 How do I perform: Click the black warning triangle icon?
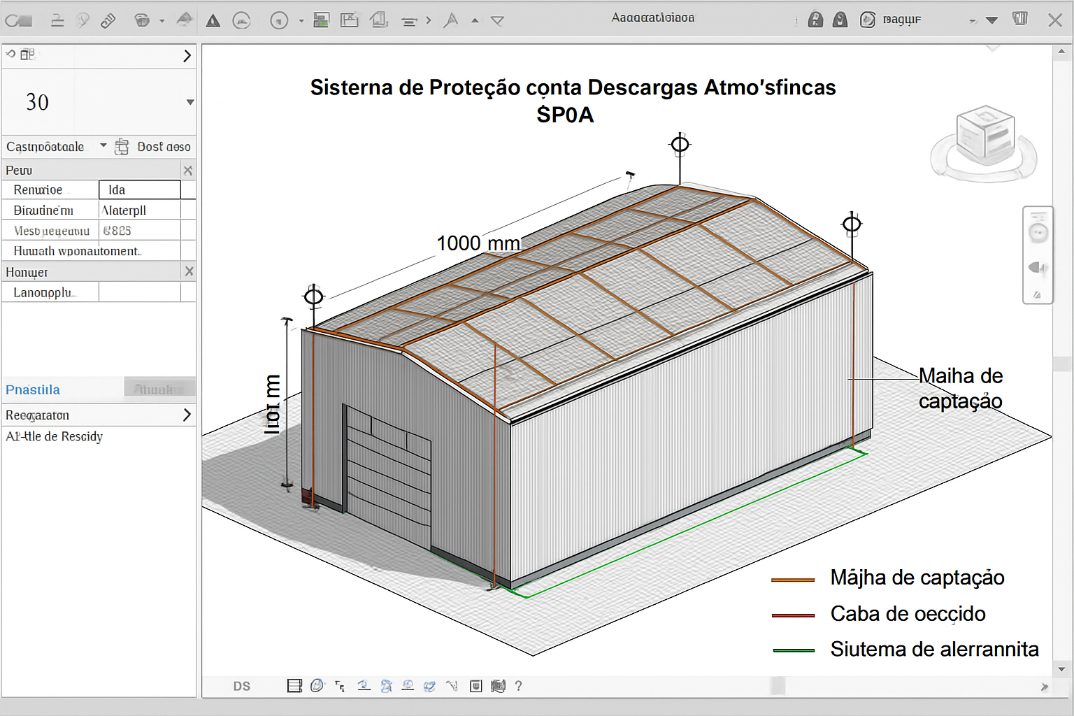(x=213, y=21)
